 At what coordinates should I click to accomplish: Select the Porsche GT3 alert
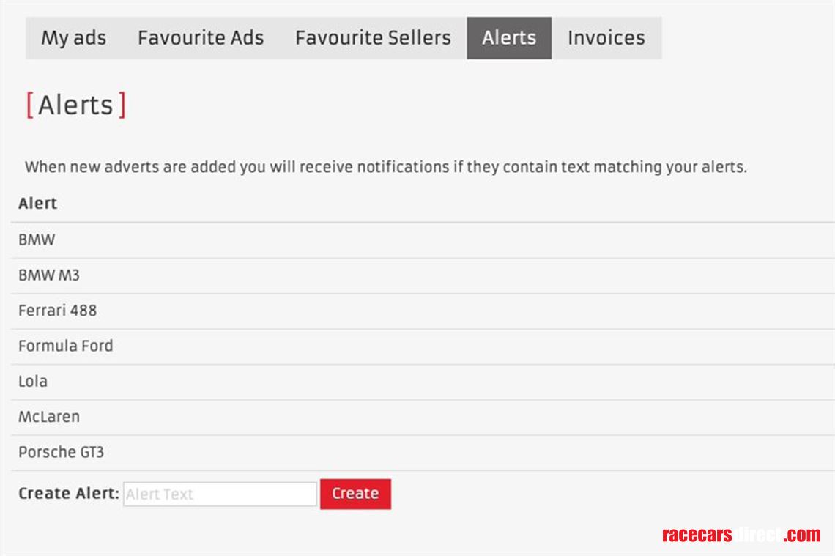[x=61, y=452]
